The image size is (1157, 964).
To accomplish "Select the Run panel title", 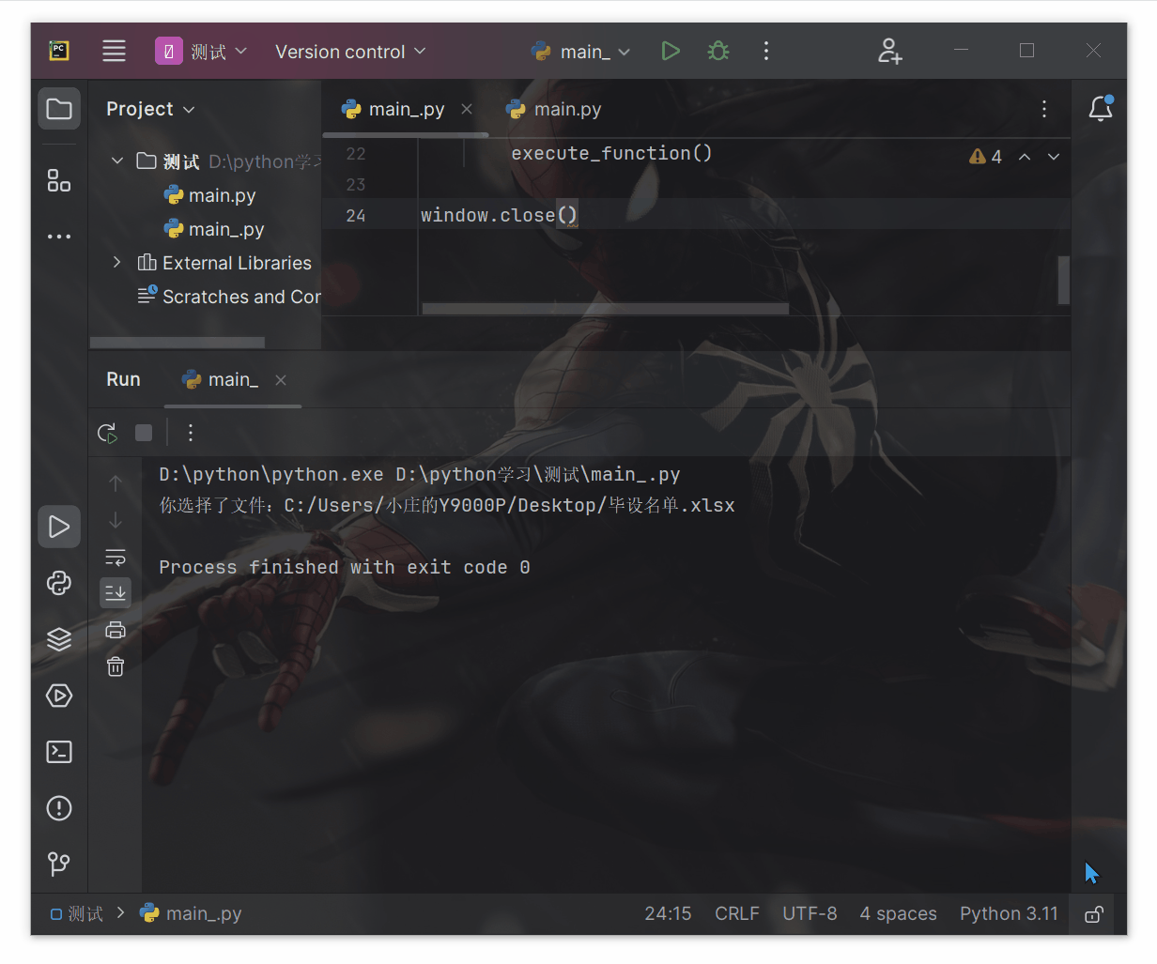I will (x=123, y=379).
